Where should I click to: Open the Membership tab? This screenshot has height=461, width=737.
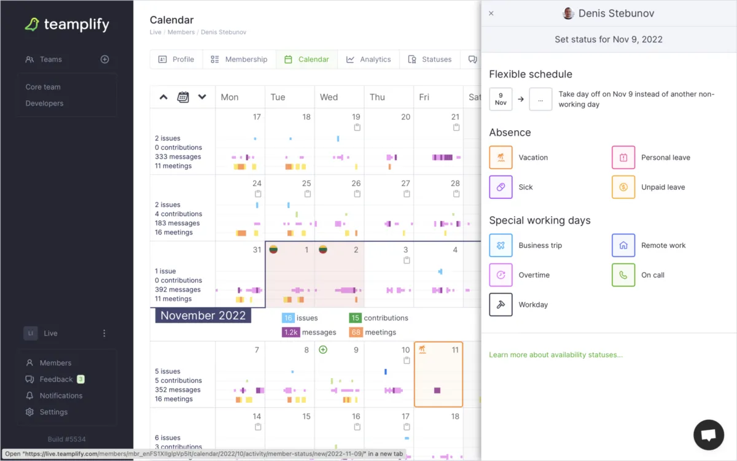[239, 60]
